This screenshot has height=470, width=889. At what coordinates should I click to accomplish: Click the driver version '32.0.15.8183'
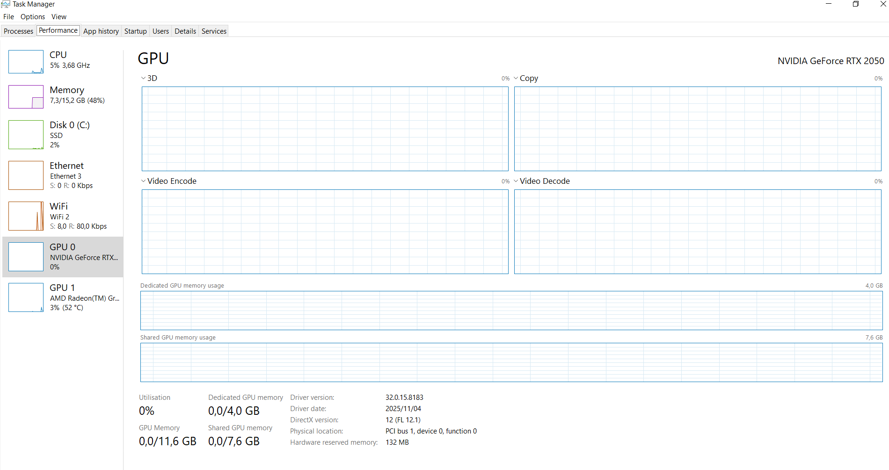coord(404,398)
